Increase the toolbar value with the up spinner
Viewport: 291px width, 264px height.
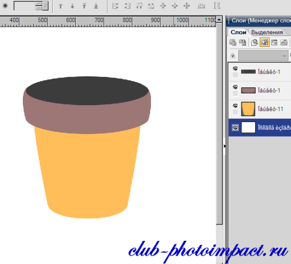coord(39,4)
